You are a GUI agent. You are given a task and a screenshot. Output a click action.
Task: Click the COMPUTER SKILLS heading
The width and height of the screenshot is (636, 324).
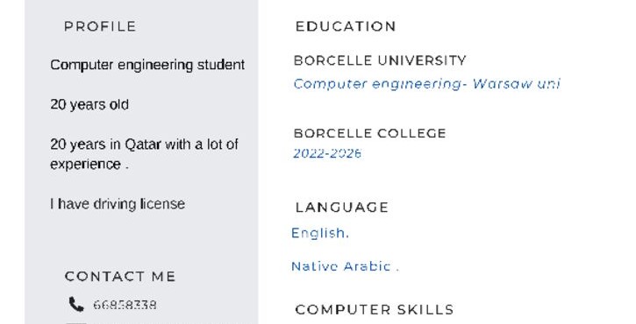[375, 310]
